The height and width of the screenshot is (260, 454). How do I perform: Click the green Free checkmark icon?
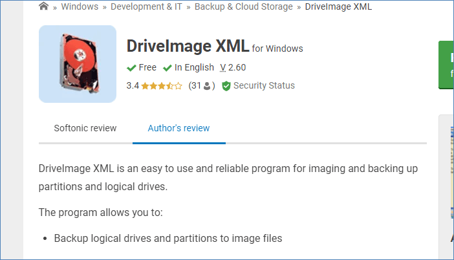tap(131, 68)
